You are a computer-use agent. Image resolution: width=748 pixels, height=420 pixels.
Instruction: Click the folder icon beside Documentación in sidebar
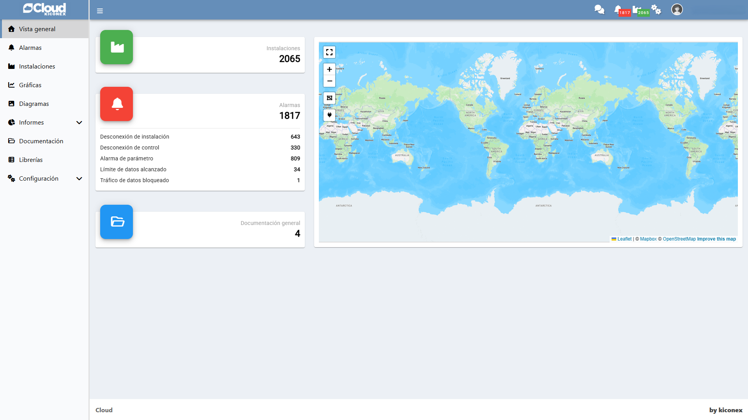[x=11, y=141]
